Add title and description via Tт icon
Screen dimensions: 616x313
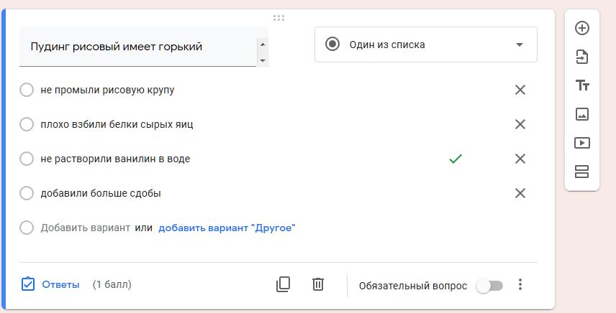click(582, 85)
